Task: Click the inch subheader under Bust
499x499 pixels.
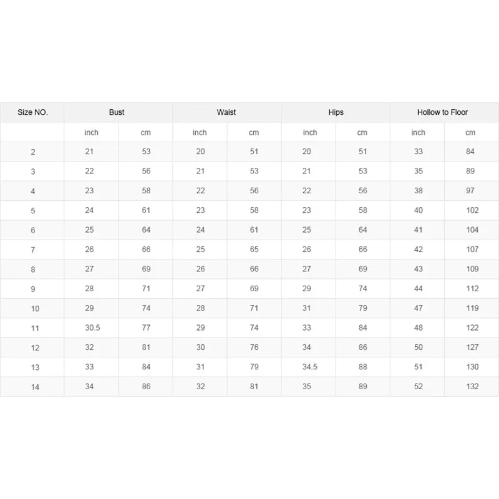Action: click(91, 132)
